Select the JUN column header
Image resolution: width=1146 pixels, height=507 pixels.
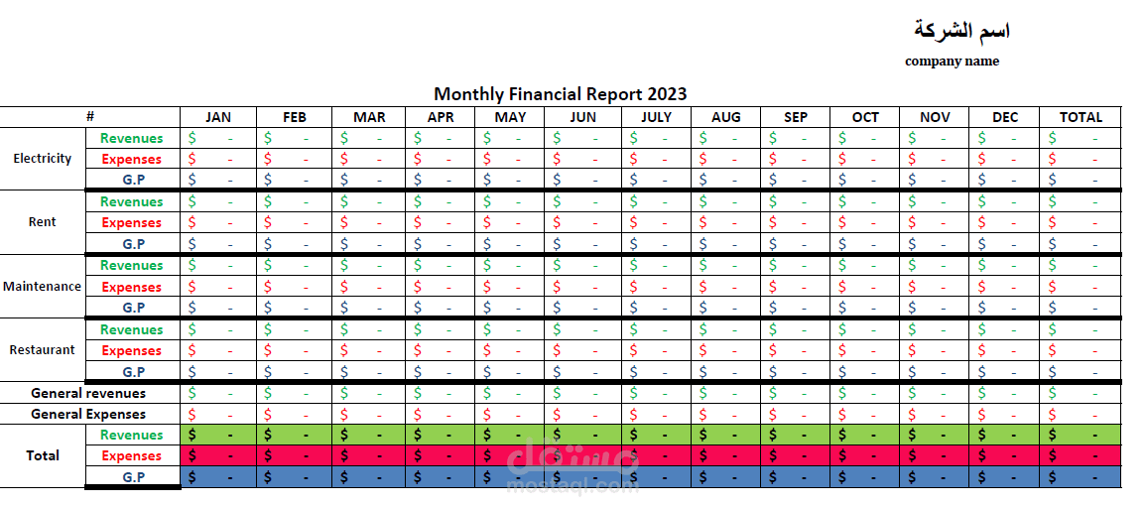(x=582, y=117)
